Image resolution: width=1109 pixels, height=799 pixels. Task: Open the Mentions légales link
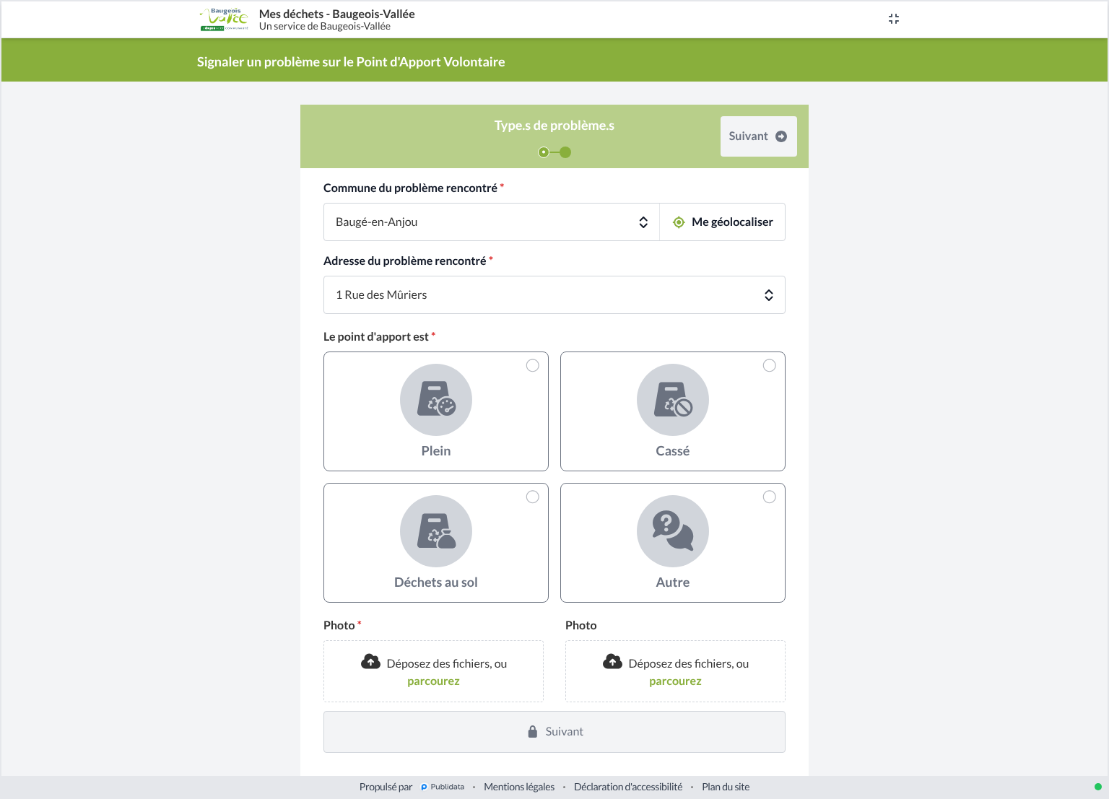coord(519,787)
